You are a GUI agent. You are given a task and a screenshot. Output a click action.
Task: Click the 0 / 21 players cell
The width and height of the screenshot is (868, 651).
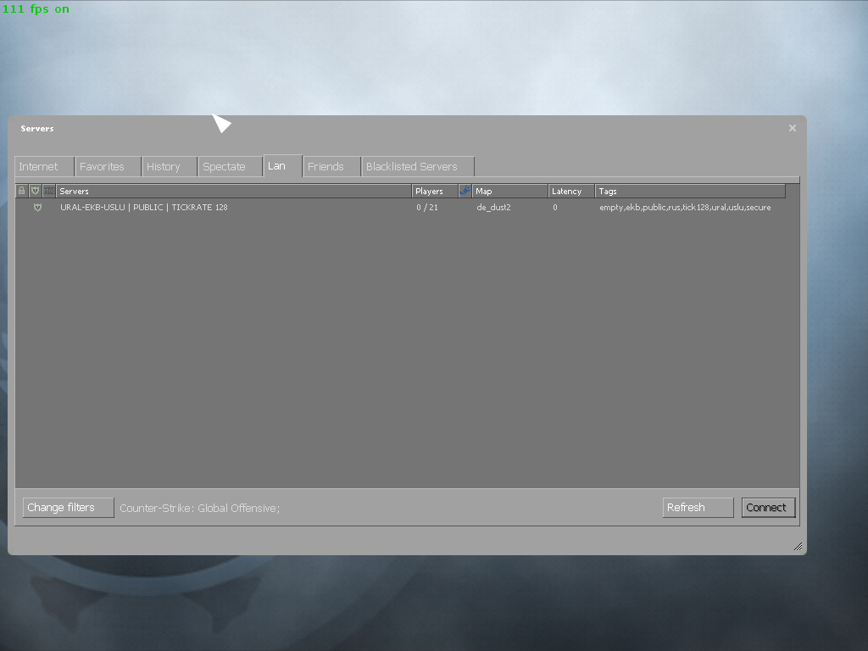click(x=427, y=208)
